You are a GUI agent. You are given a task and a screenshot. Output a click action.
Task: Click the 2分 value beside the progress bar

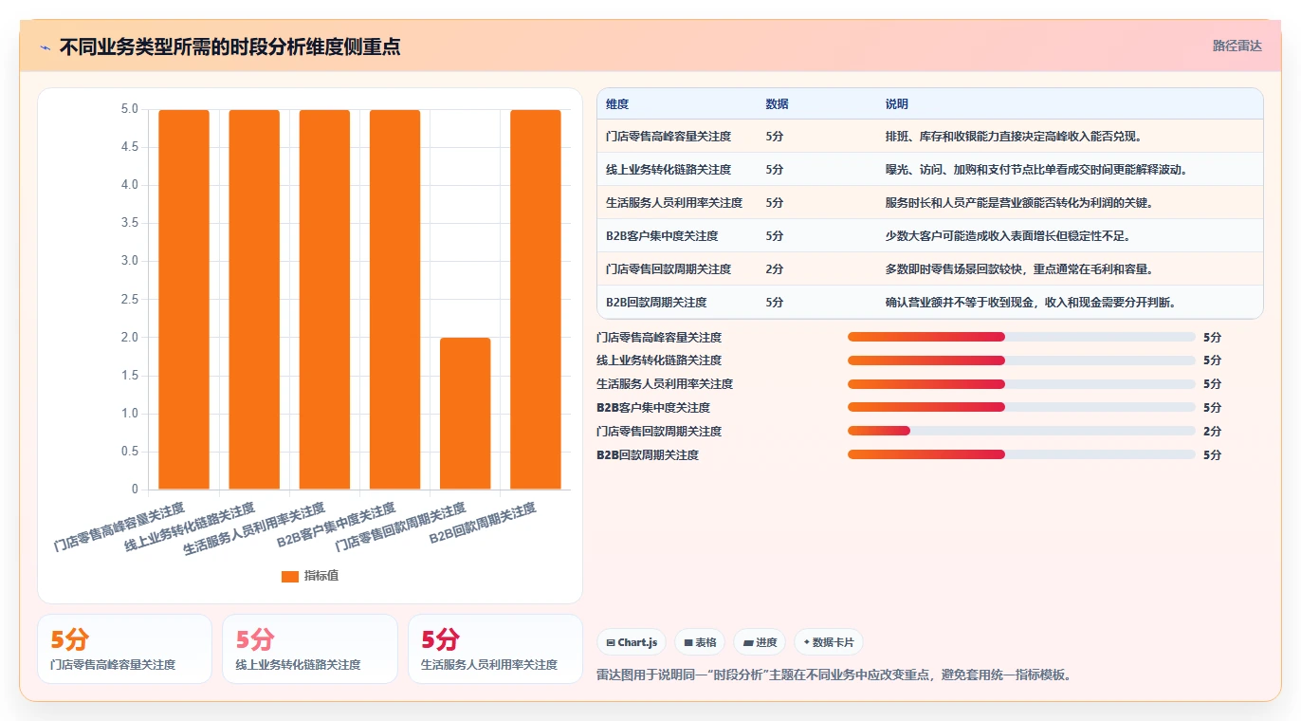(1213, 432)
